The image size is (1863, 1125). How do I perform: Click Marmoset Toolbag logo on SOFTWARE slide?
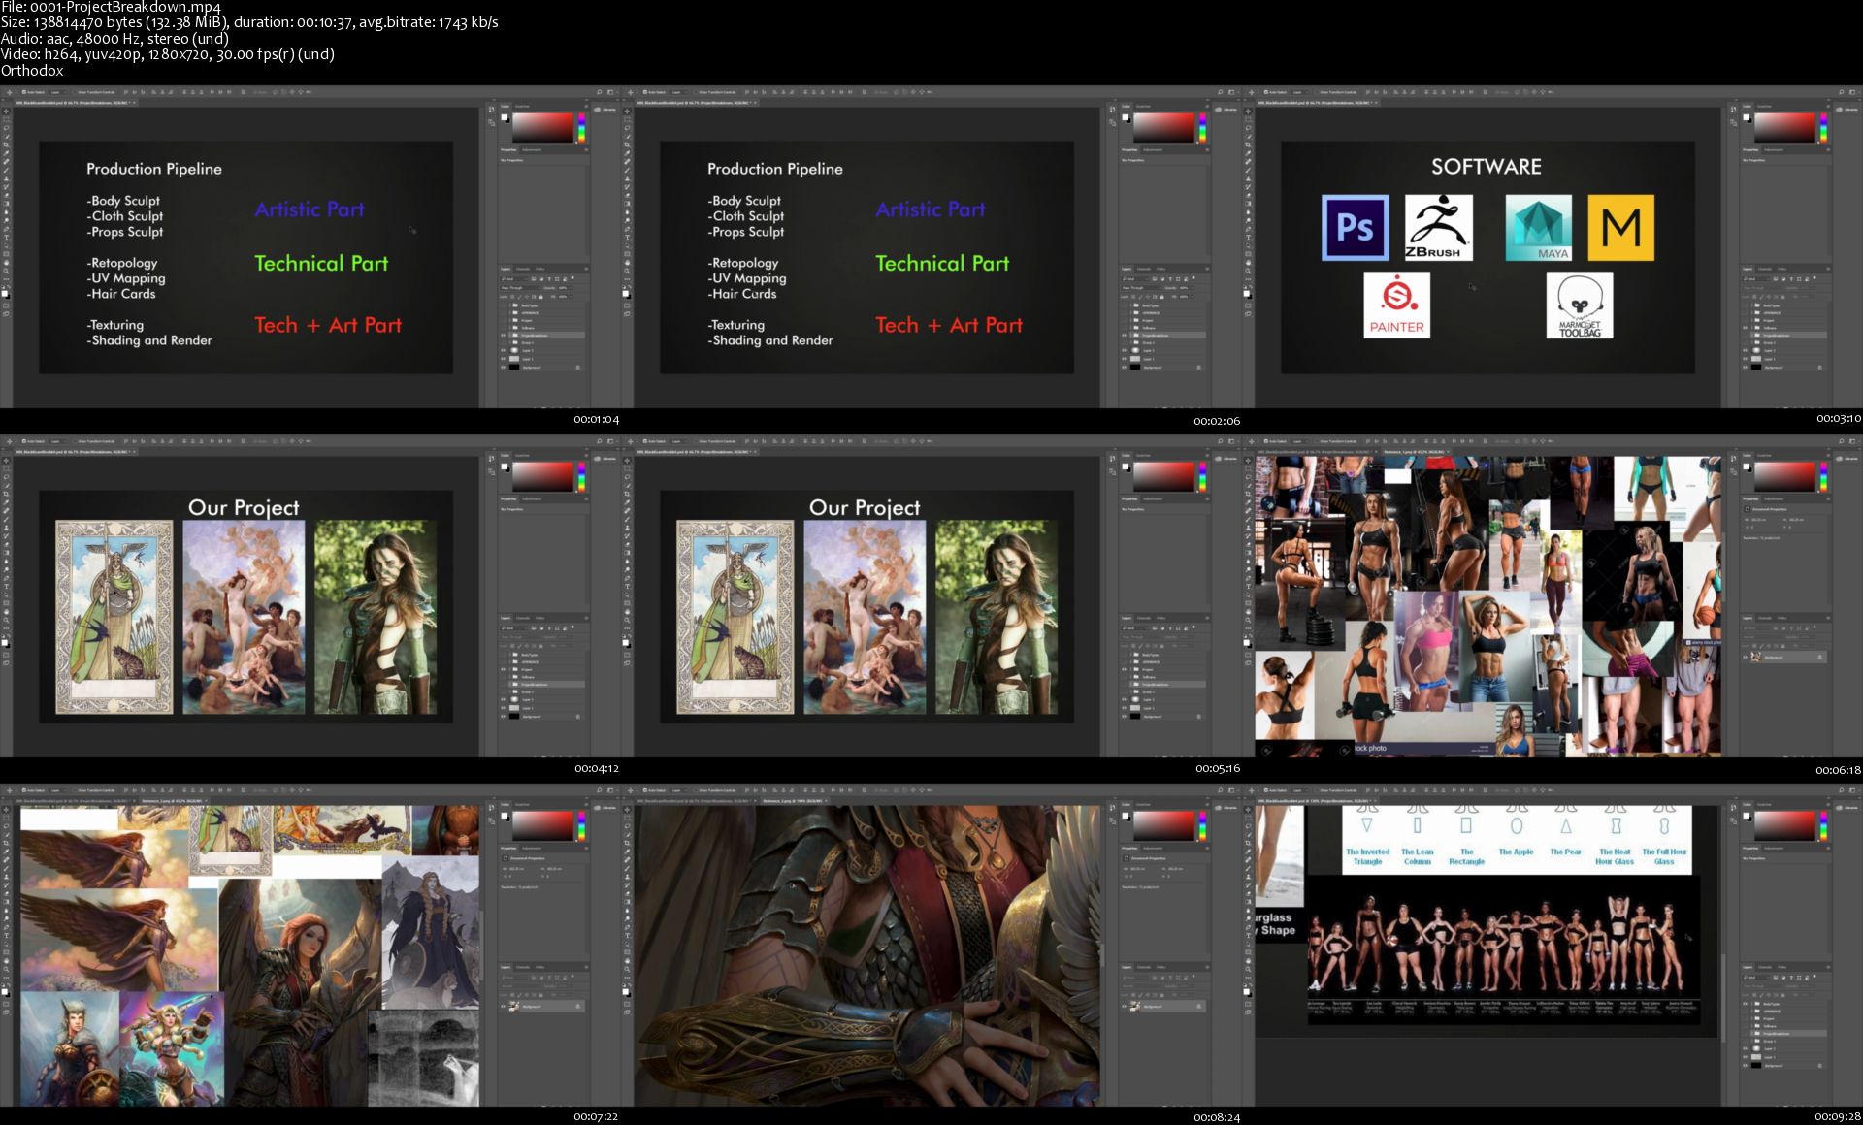pos(1579,305)
